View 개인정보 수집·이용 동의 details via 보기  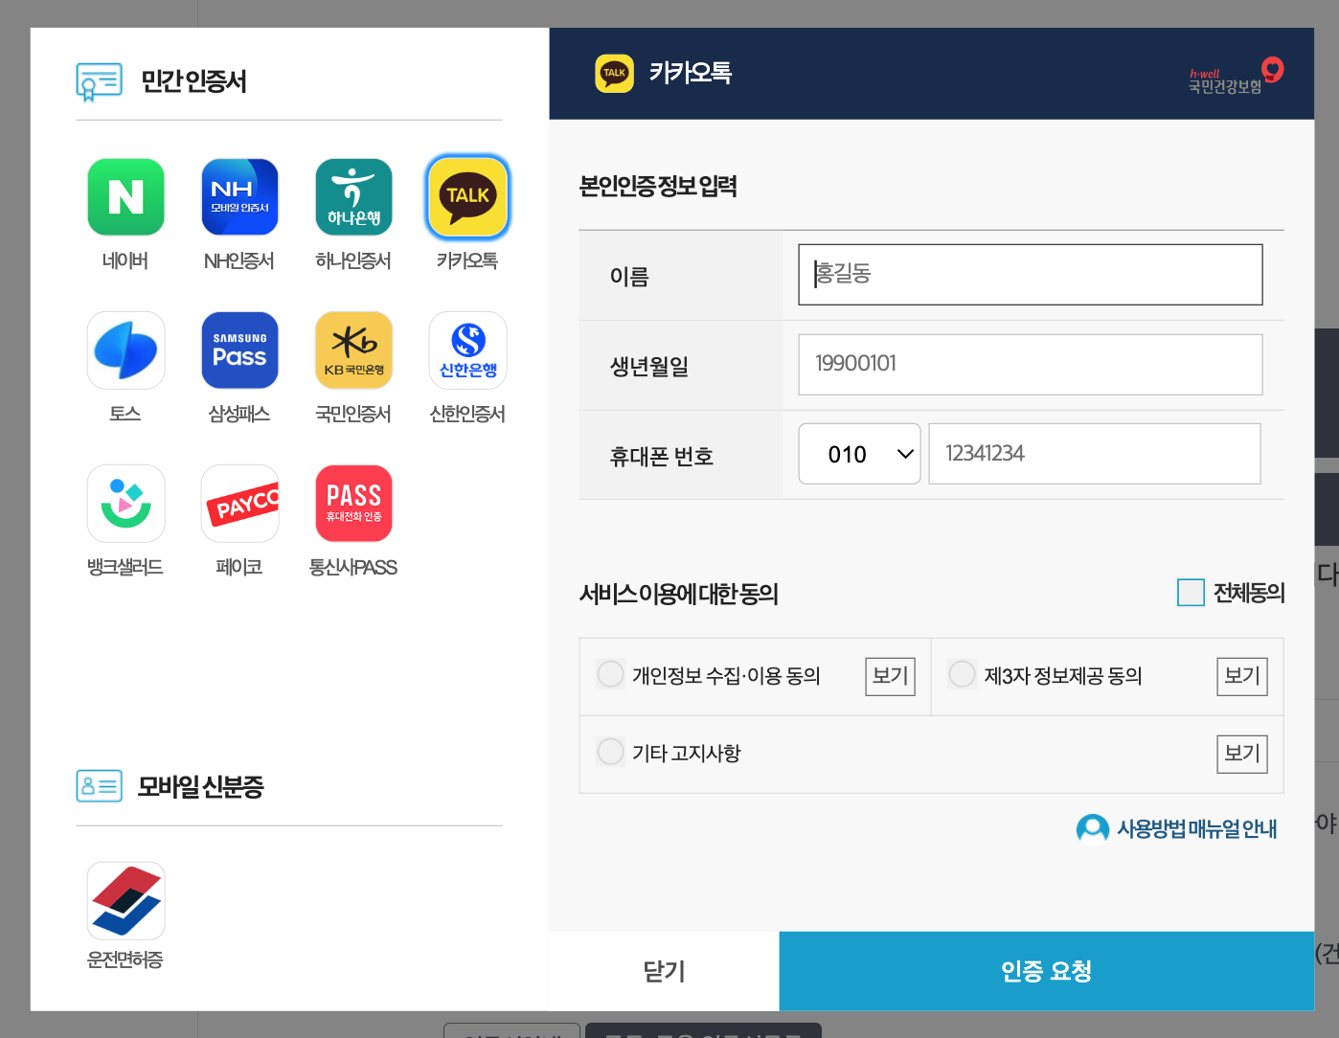(x=891, y=676)
